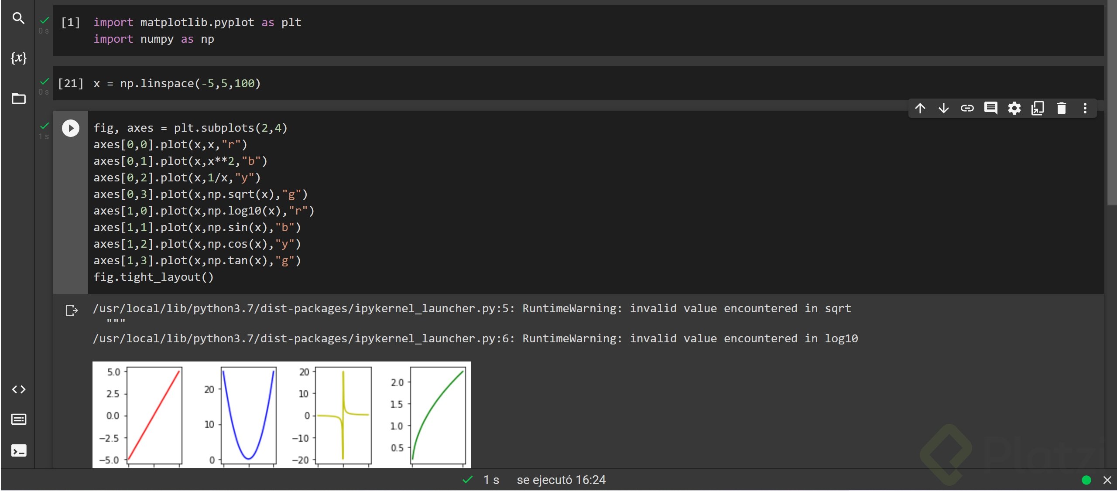Click the red linear plot thumbnail
Viewport: 1117px width, 491px height.
point(154,415)
